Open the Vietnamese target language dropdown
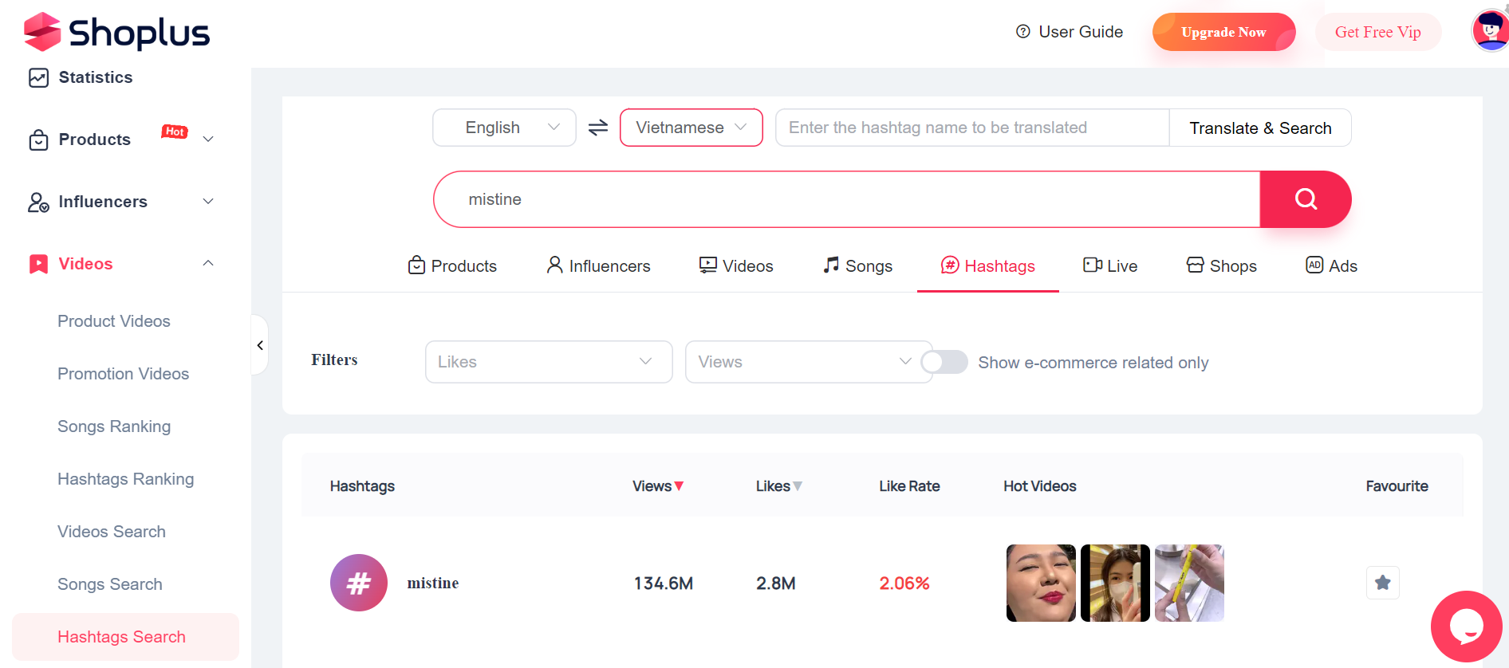Image resolution: width=1509 pixels, height=668 pixels. (x=691, y=128)
